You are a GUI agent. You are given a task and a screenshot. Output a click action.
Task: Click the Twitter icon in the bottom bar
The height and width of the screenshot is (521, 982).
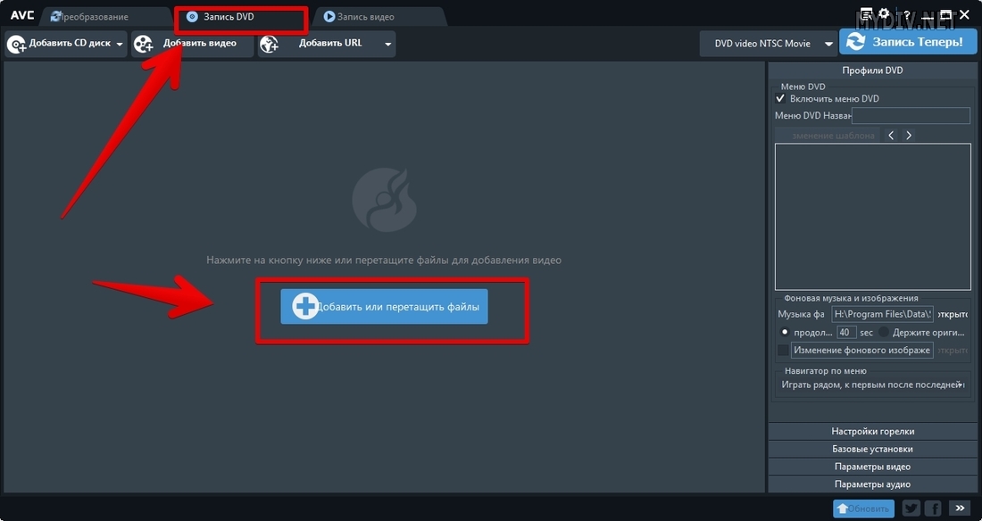[x=911, y=509]
